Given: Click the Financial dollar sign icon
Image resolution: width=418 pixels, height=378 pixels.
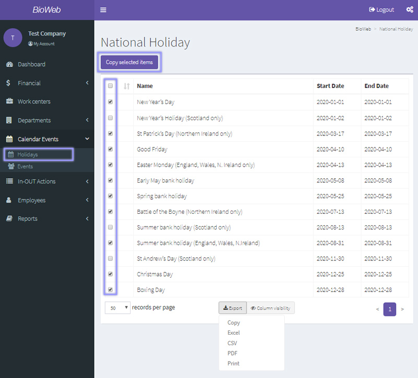Looking at the screenshot, I should 9,83.
